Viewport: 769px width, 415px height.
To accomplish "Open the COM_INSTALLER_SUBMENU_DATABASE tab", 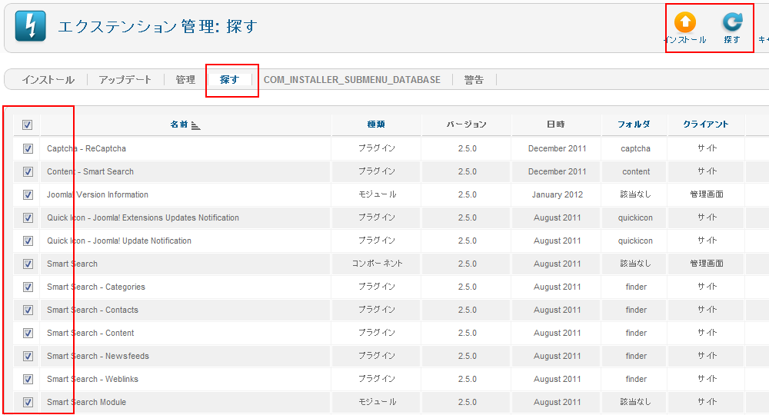I will (352, 80).
